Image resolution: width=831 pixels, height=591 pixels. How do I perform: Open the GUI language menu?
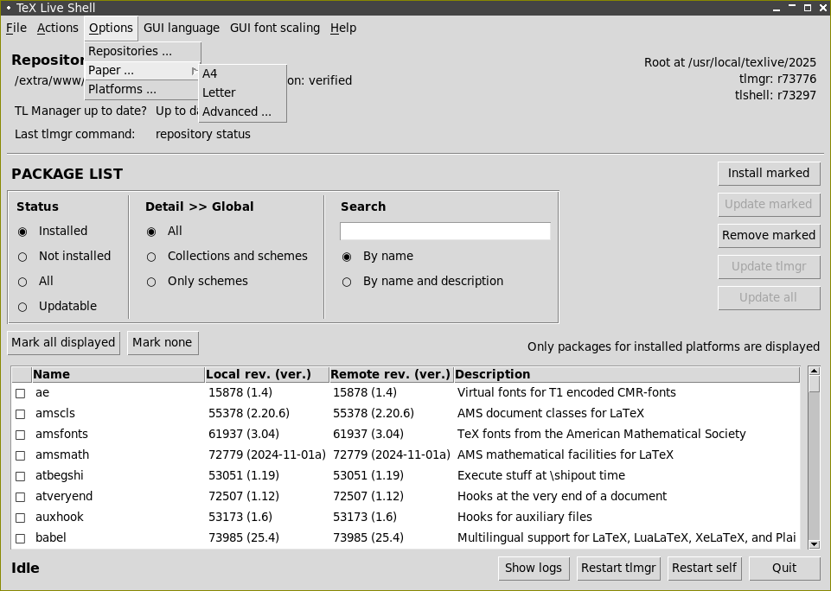click(x=181, y=28)
